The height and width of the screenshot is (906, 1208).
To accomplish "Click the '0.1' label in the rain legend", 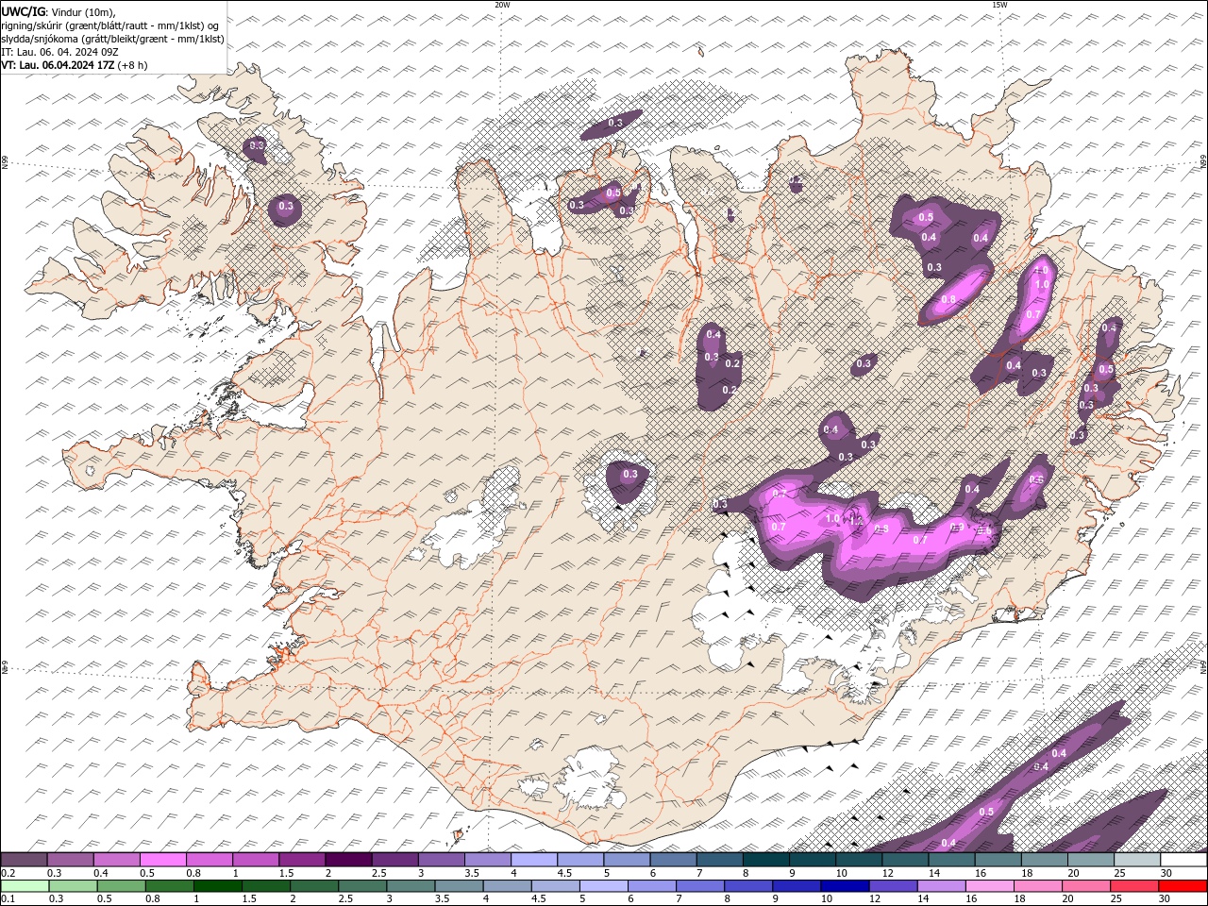I will pyautogui.click(x=7, y=898).
